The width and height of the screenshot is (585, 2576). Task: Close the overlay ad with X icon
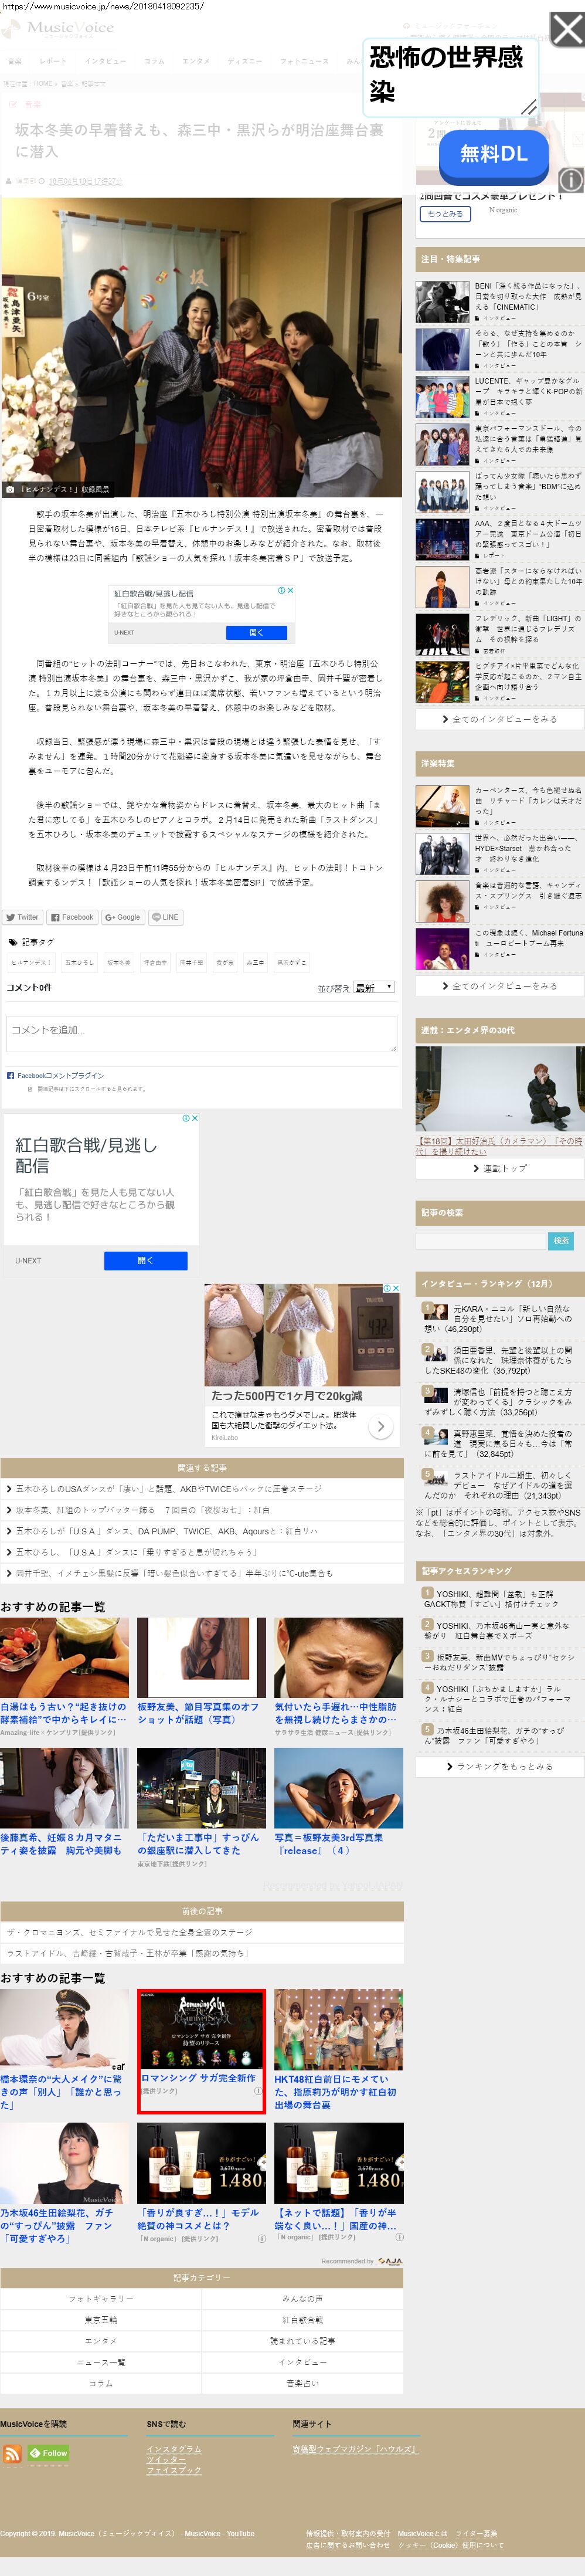click(567, 30)
